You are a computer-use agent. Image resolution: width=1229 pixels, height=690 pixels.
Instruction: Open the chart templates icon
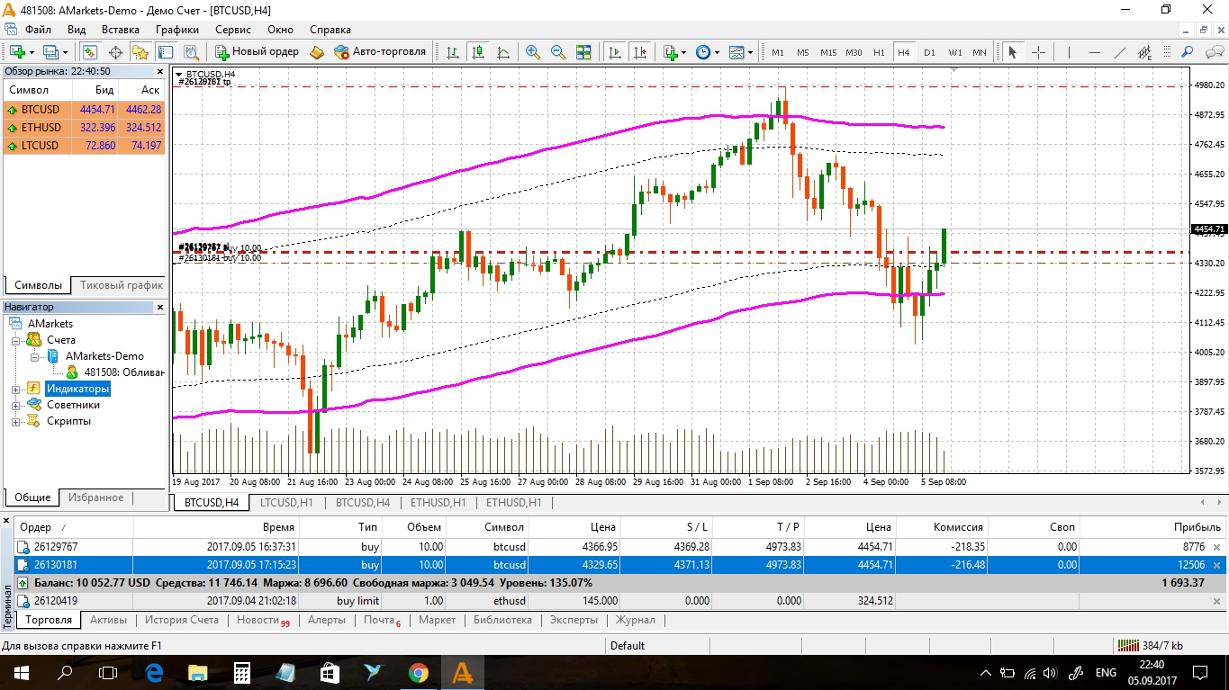point(736,52)
